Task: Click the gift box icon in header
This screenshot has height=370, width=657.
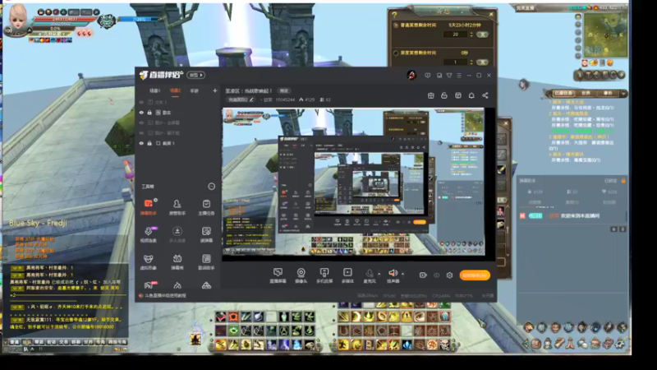Action: coord(430,95)
